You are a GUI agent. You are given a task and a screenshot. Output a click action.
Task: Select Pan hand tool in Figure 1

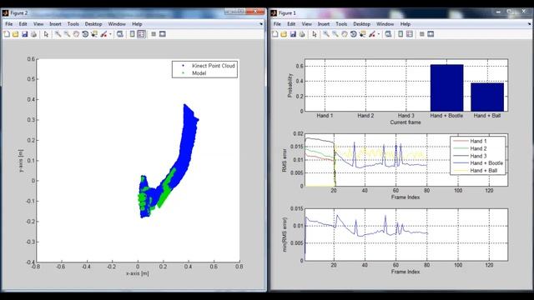[345, 34]
